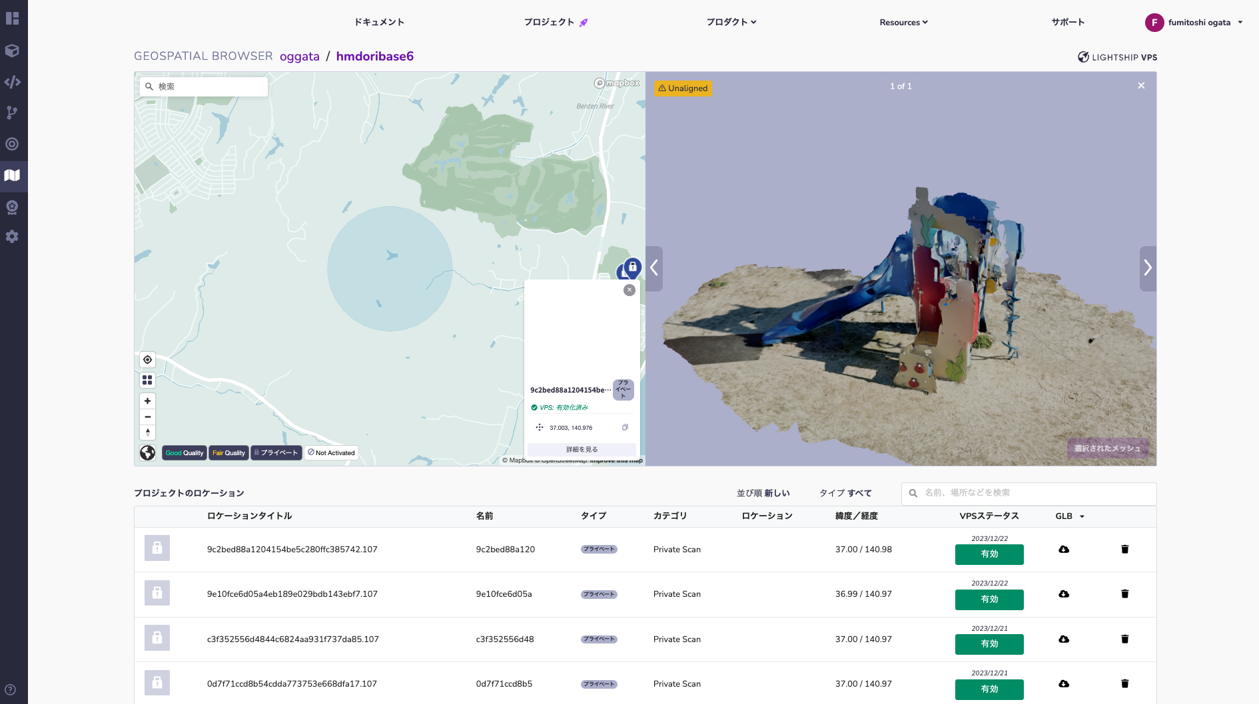Click the 詳細を見る button in map popup
This screenshot has width=1259, height=704.
582,450
